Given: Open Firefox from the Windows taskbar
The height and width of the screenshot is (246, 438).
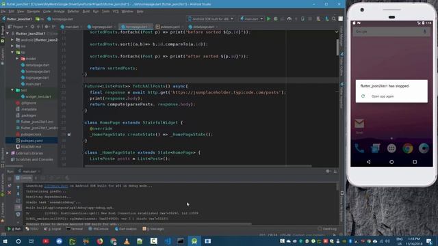Looking at the screenshot, I should 100,241.
